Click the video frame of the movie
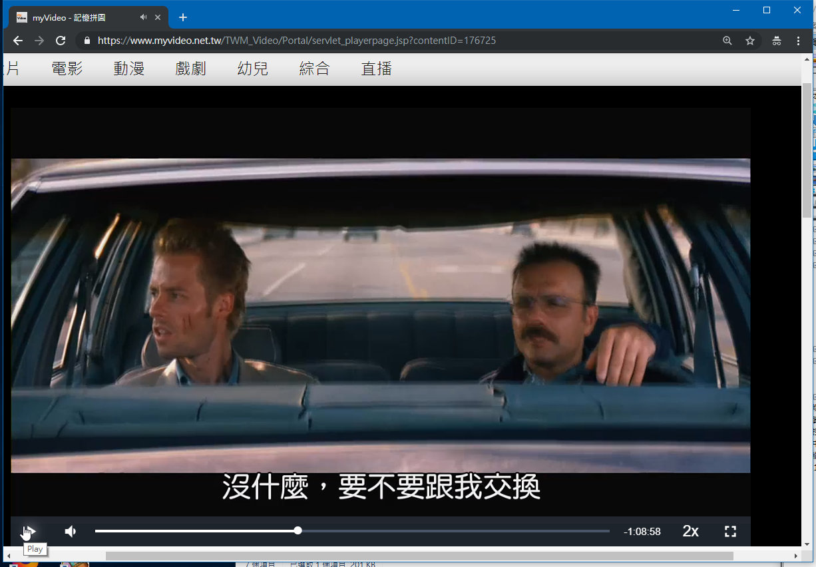 [x=381, y=315]
